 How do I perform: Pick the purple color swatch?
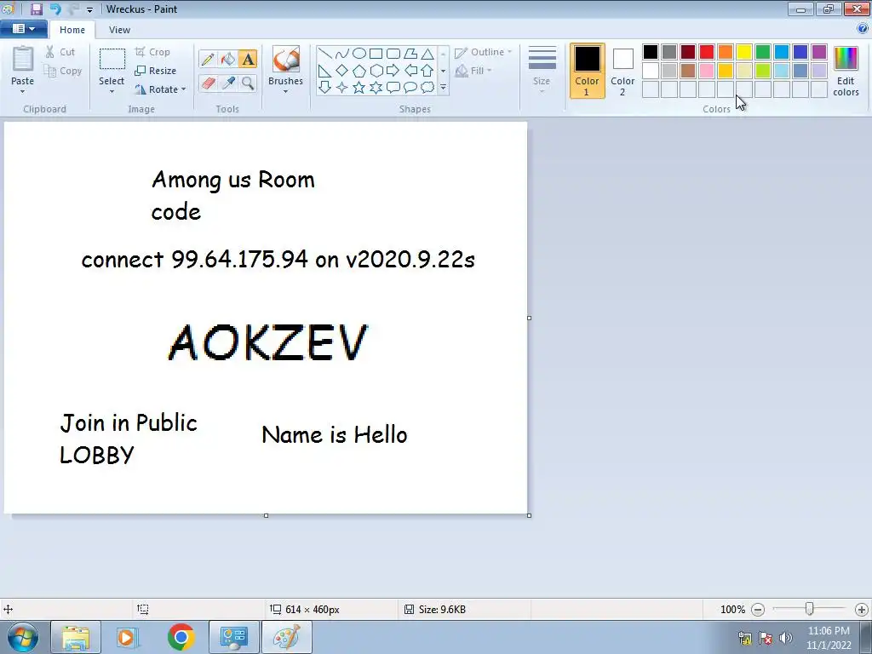818,52
